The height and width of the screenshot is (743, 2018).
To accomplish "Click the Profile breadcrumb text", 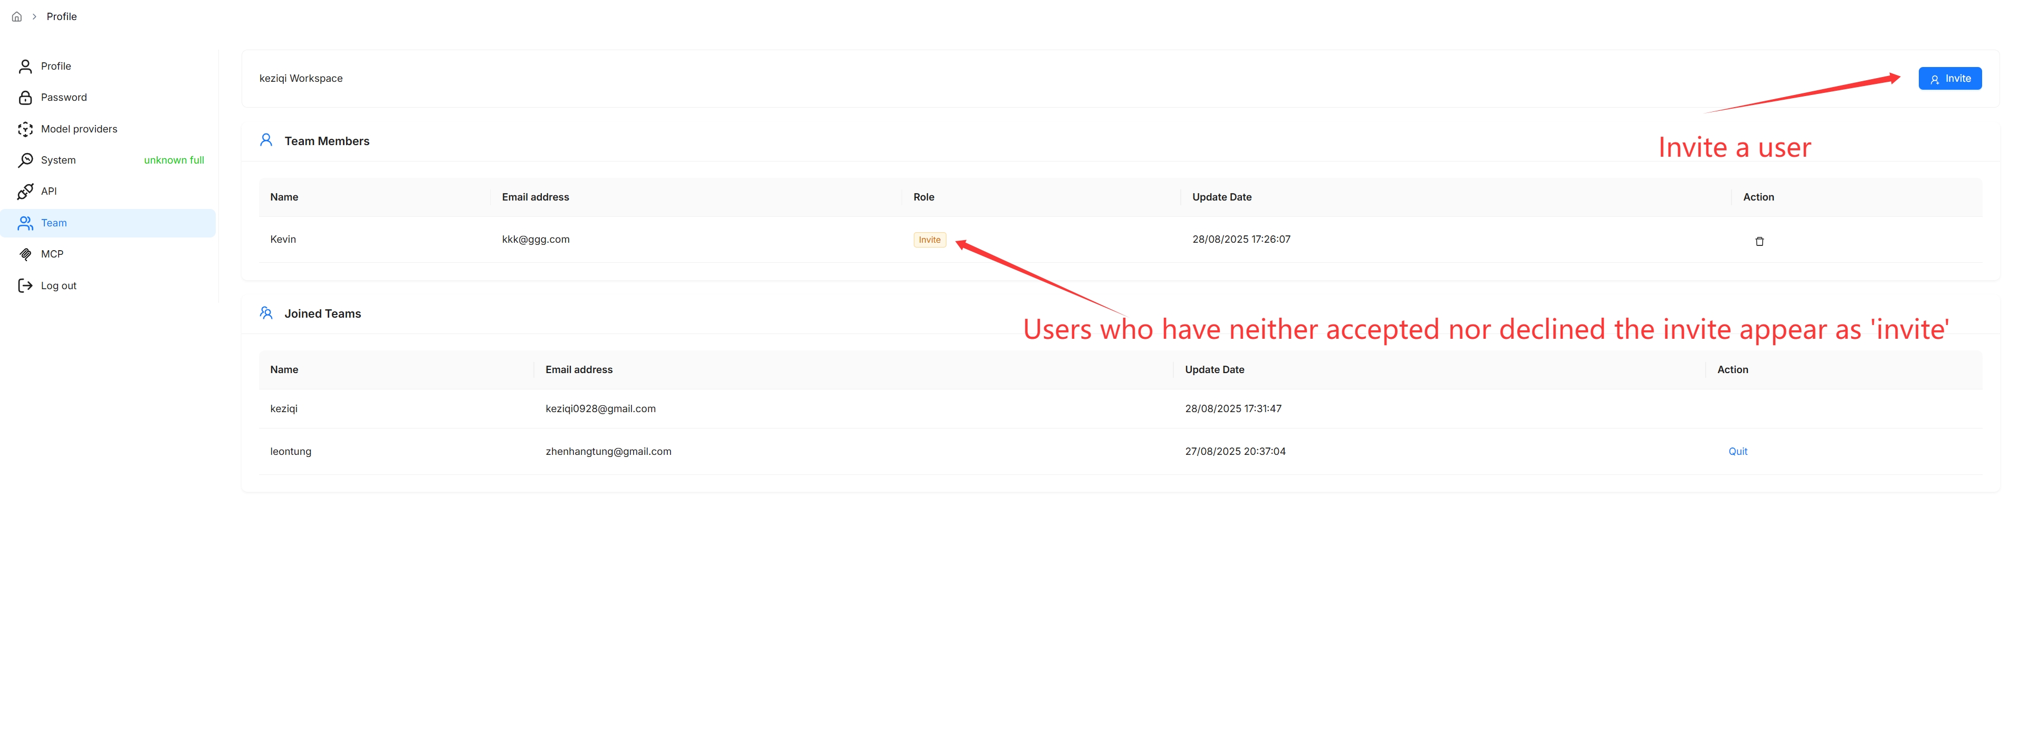I will pos(61,16).
